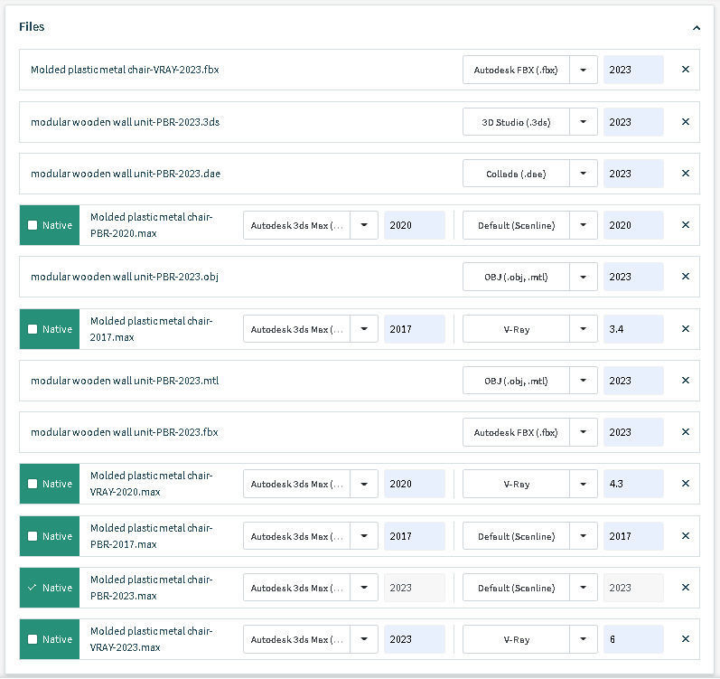Open V-Ray renderer dropdown for chair-2017.max
This screenshot has height=679, width=720.
click(584, 329)
